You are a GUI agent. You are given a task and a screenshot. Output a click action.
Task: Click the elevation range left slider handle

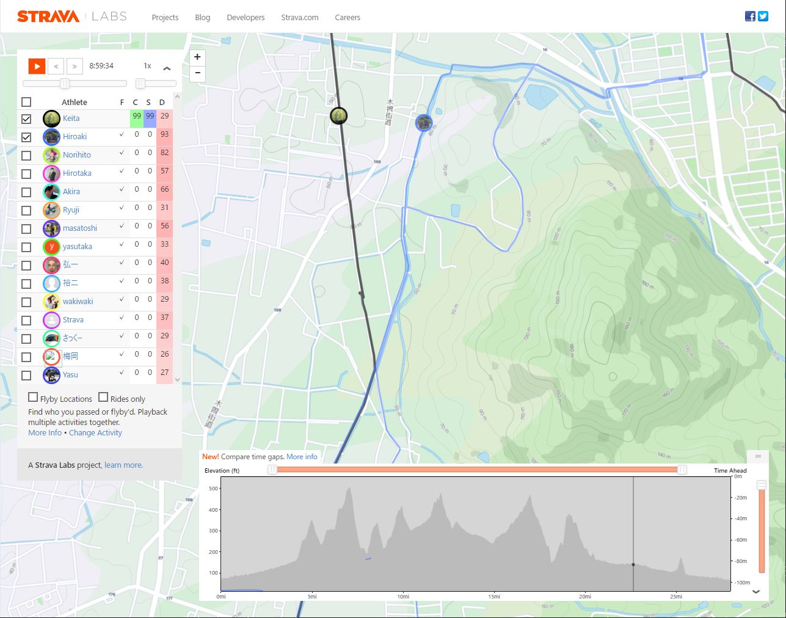tap(272, 469)
